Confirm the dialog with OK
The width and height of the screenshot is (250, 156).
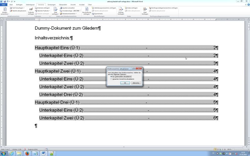click(125, 83)
